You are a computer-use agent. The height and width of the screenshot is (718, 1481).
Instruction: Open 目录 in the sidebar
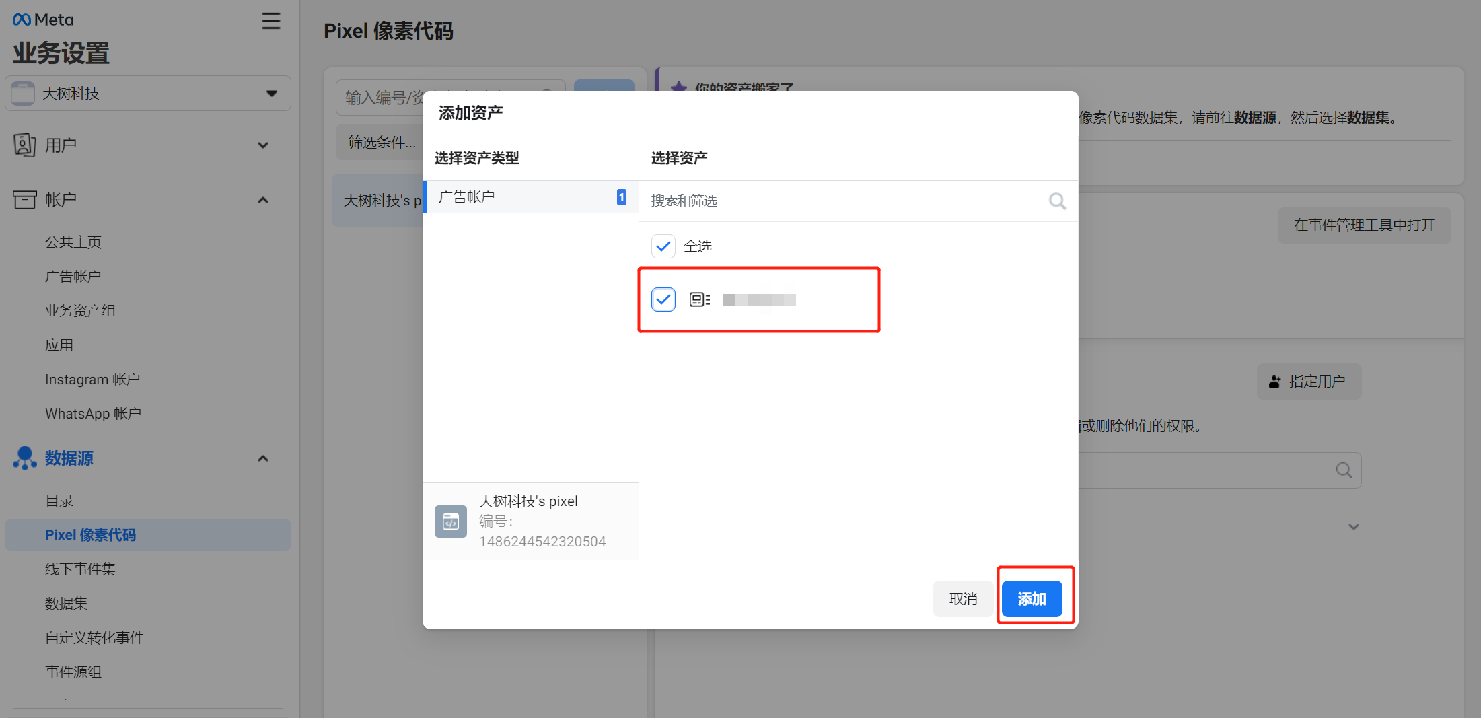pos(59,501)
